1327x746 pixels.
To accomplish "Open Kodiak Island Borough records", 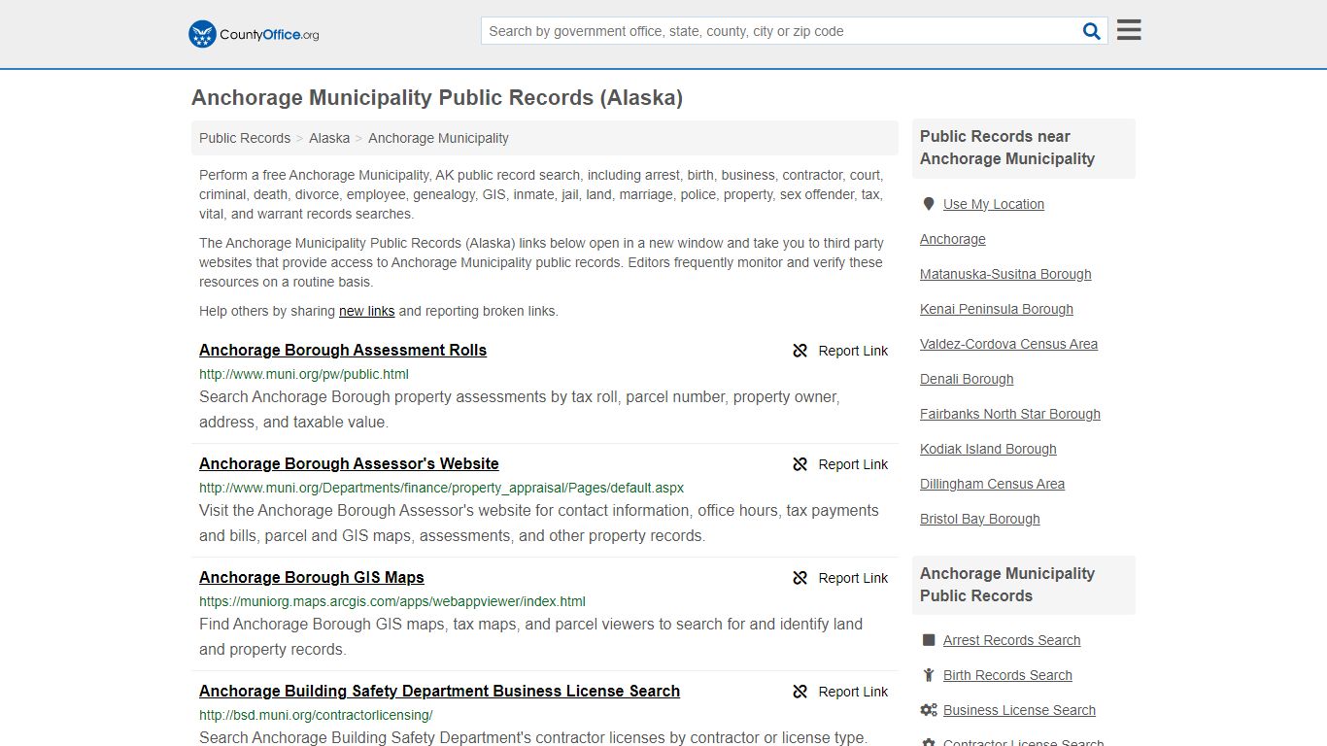I will click(988, 449).
